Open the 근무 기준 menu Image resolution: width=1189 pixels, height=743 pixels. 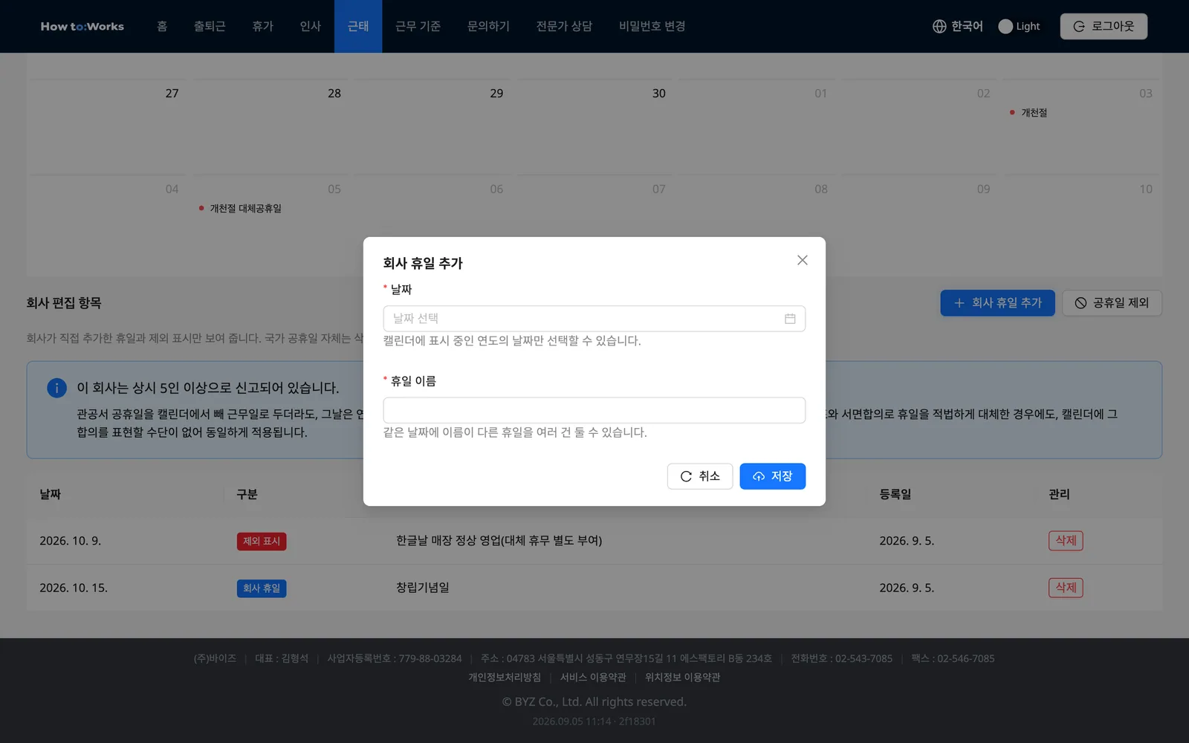point(418,26)
